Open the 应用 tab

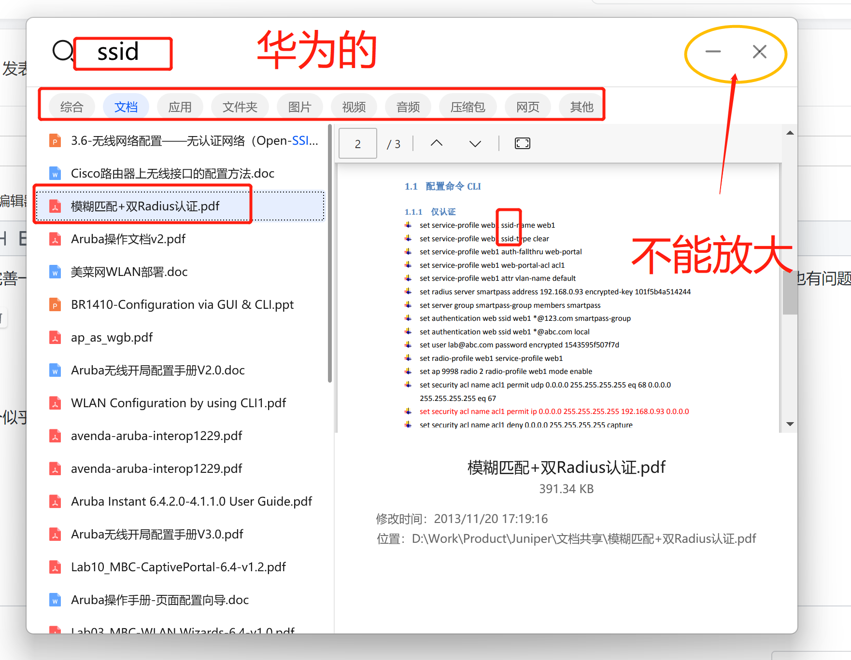[x=180, y=107]
